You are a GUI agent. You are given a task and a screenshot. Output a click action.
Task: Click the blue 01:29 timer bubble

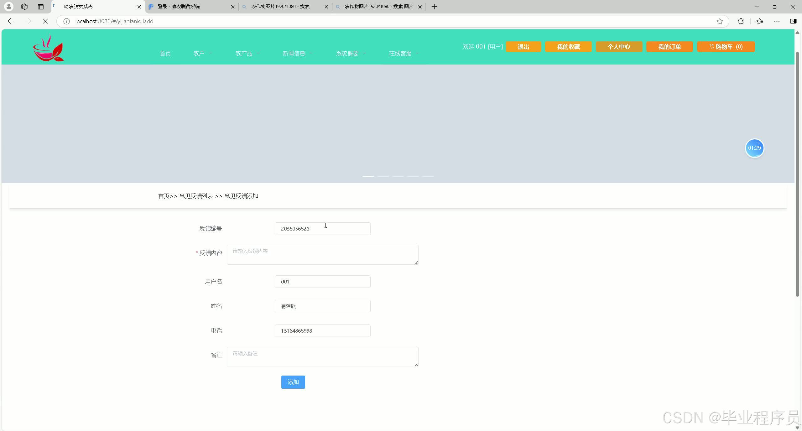click(x=754, y=148)
